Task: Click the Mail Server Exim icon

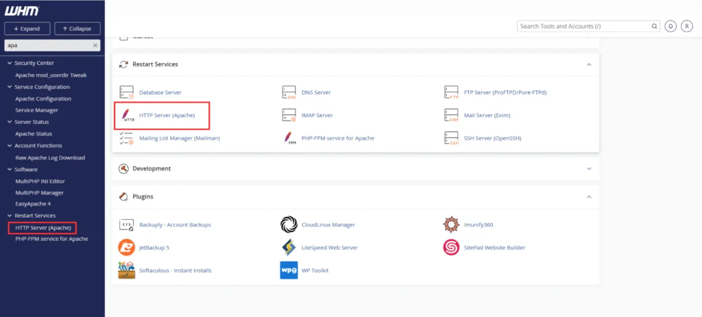Action: coord(451,115)
